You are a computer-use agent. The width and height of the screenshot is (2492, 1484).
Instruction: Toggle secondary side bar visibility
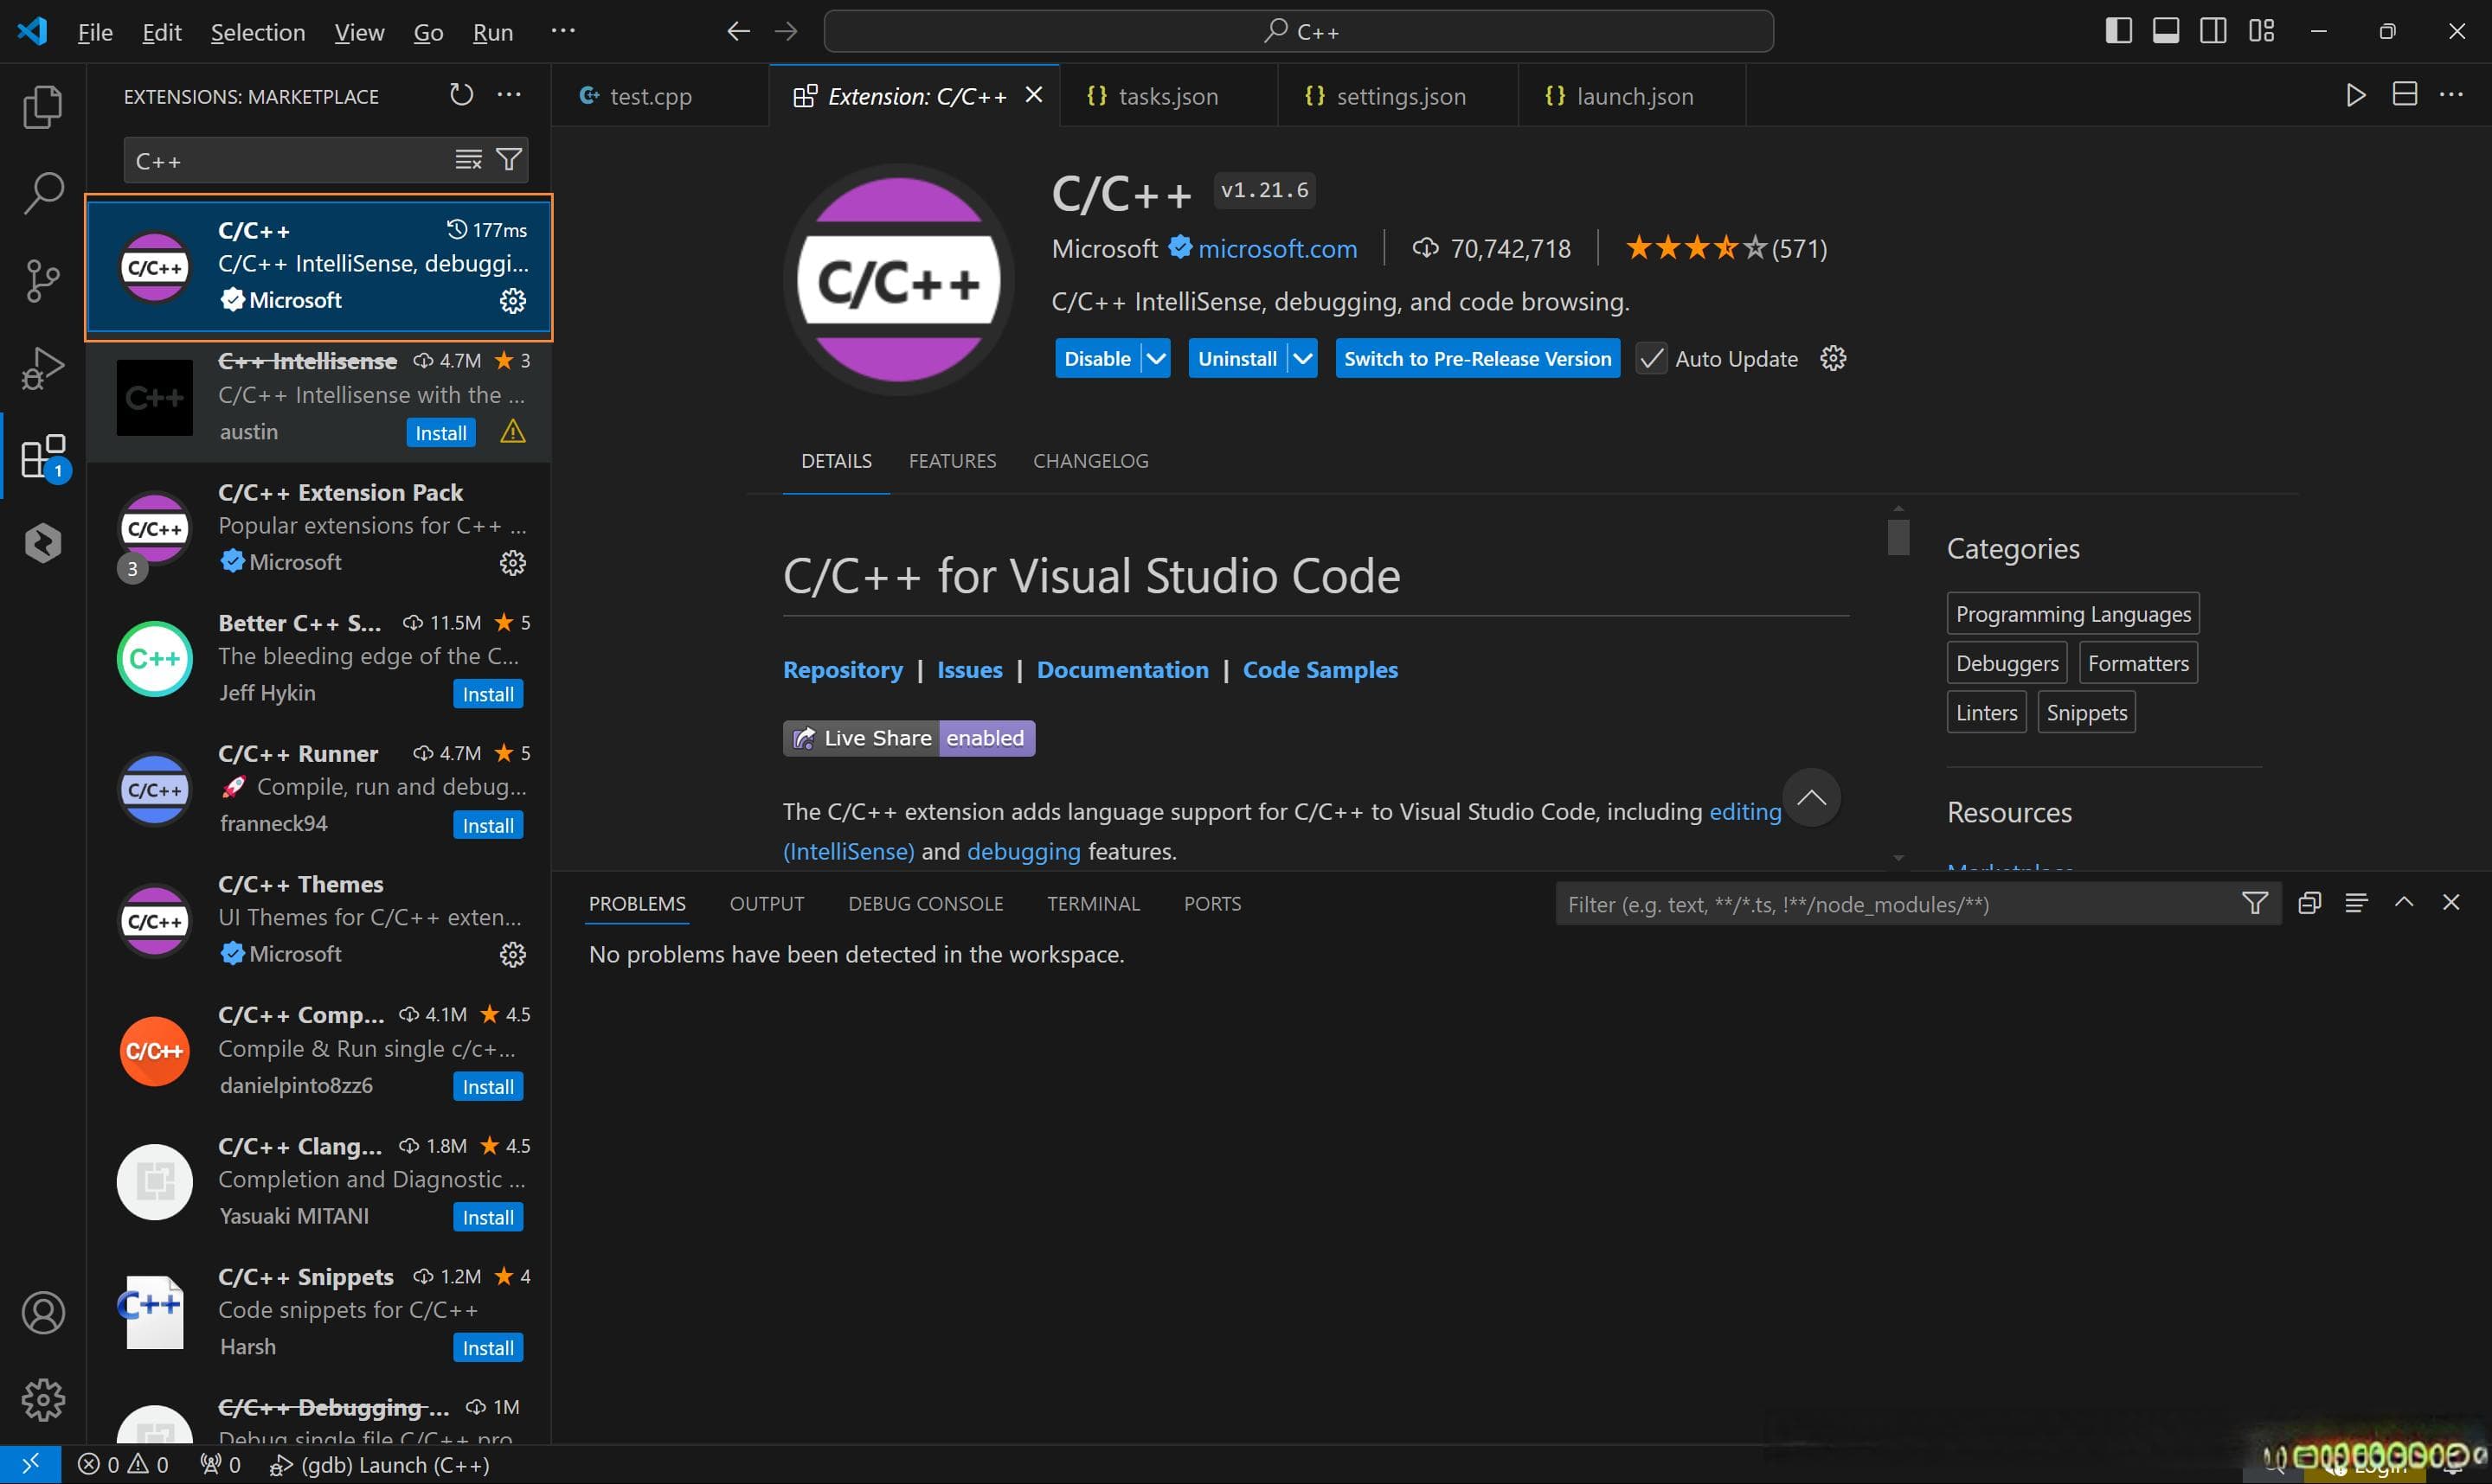2214,31
